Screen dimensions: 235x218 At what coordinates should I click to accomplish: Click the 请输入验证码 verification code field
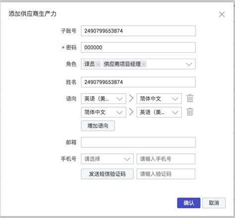(166, 174)
